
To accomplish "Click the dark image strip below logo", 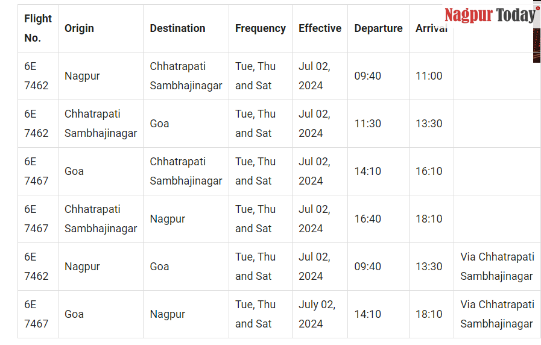I will coord(537,46).
